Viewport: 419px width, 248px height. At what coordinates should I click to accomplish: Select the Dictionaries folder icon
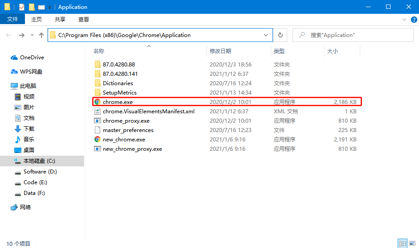point(98,83)
